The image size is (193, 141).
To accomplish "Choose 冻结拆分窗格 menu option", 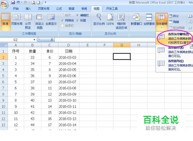I will [175, 38].
